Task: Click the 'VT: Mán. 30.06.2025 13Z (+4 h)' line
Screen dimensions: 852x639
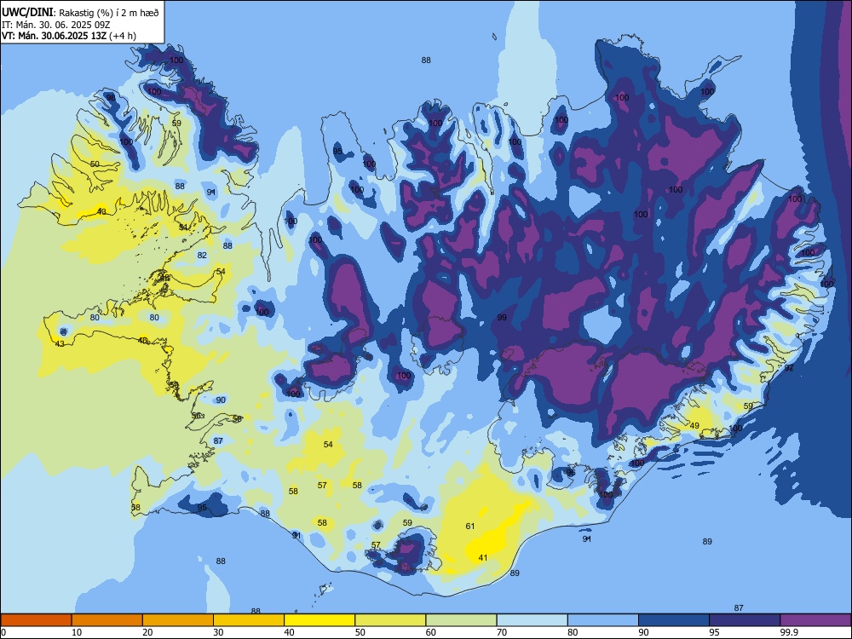Action: click(69, 36)
